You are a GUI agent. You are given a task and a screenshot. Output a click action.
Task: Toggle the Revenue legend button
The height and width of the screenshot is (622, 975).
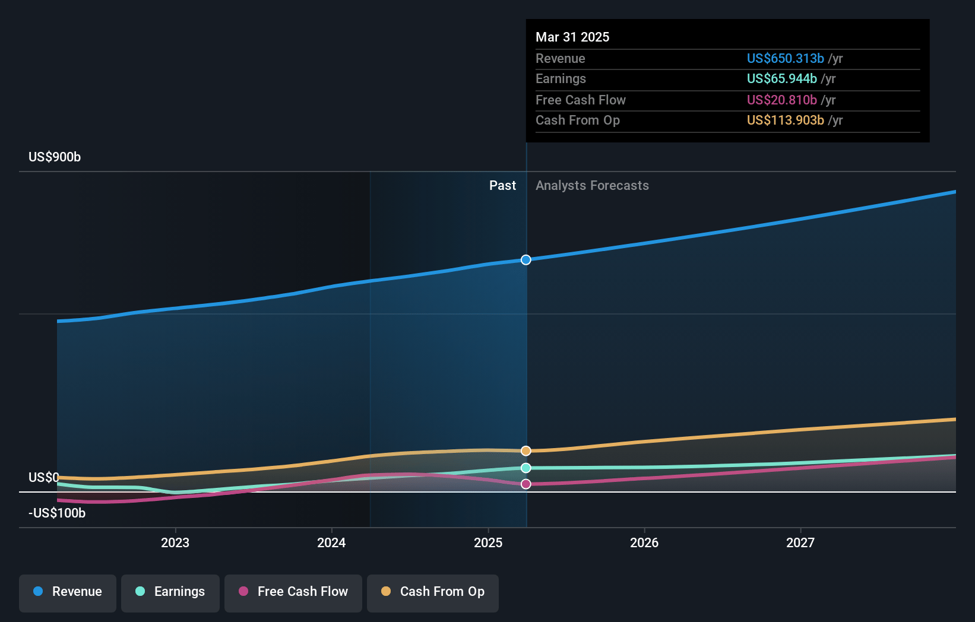(x=68, y=593)
